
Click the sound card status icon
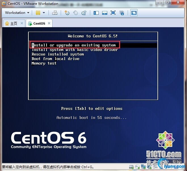tap(149, 167)
